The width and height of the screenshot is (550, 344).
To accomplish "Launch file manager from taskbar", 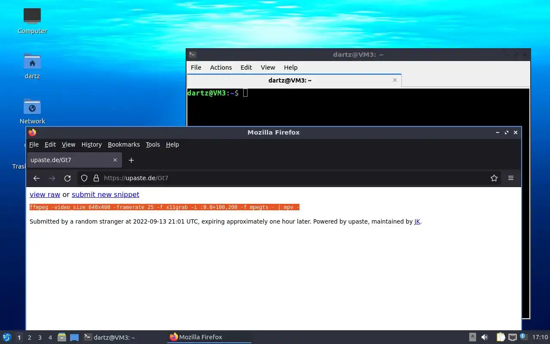I will [x=62, y=337].
